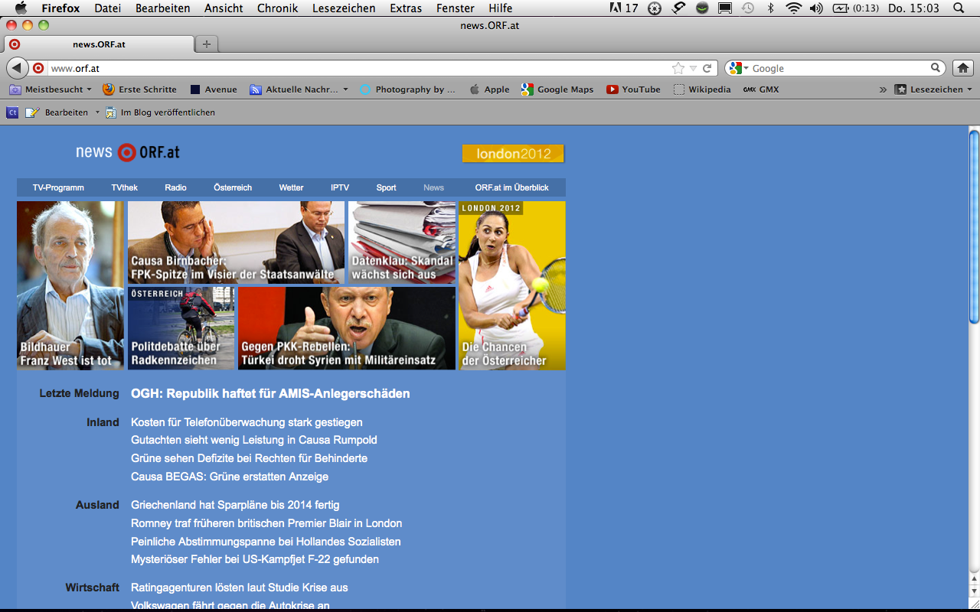This screenshot has height=612, width=980.
Task: Open Sport in site navigation
Action: click(386, 187)
